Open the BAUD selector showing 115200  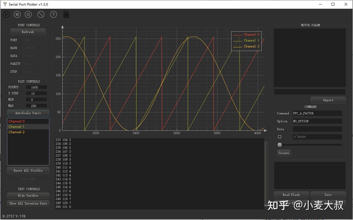click(34, 48)
